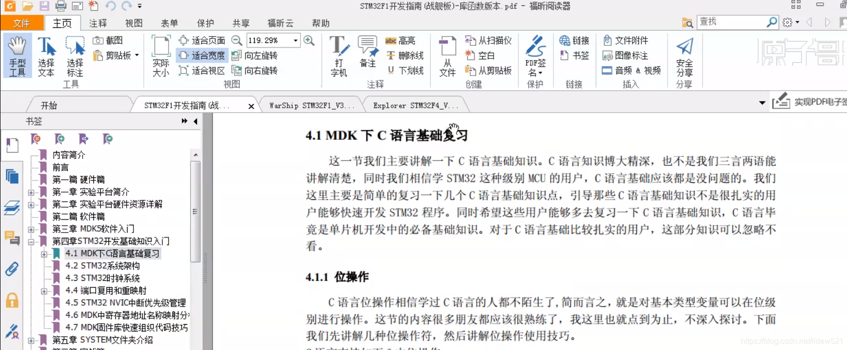Viewport: 847px width, 350px height.
Task: Open bookmark 内容简介
Action: [x=68, y=155]
